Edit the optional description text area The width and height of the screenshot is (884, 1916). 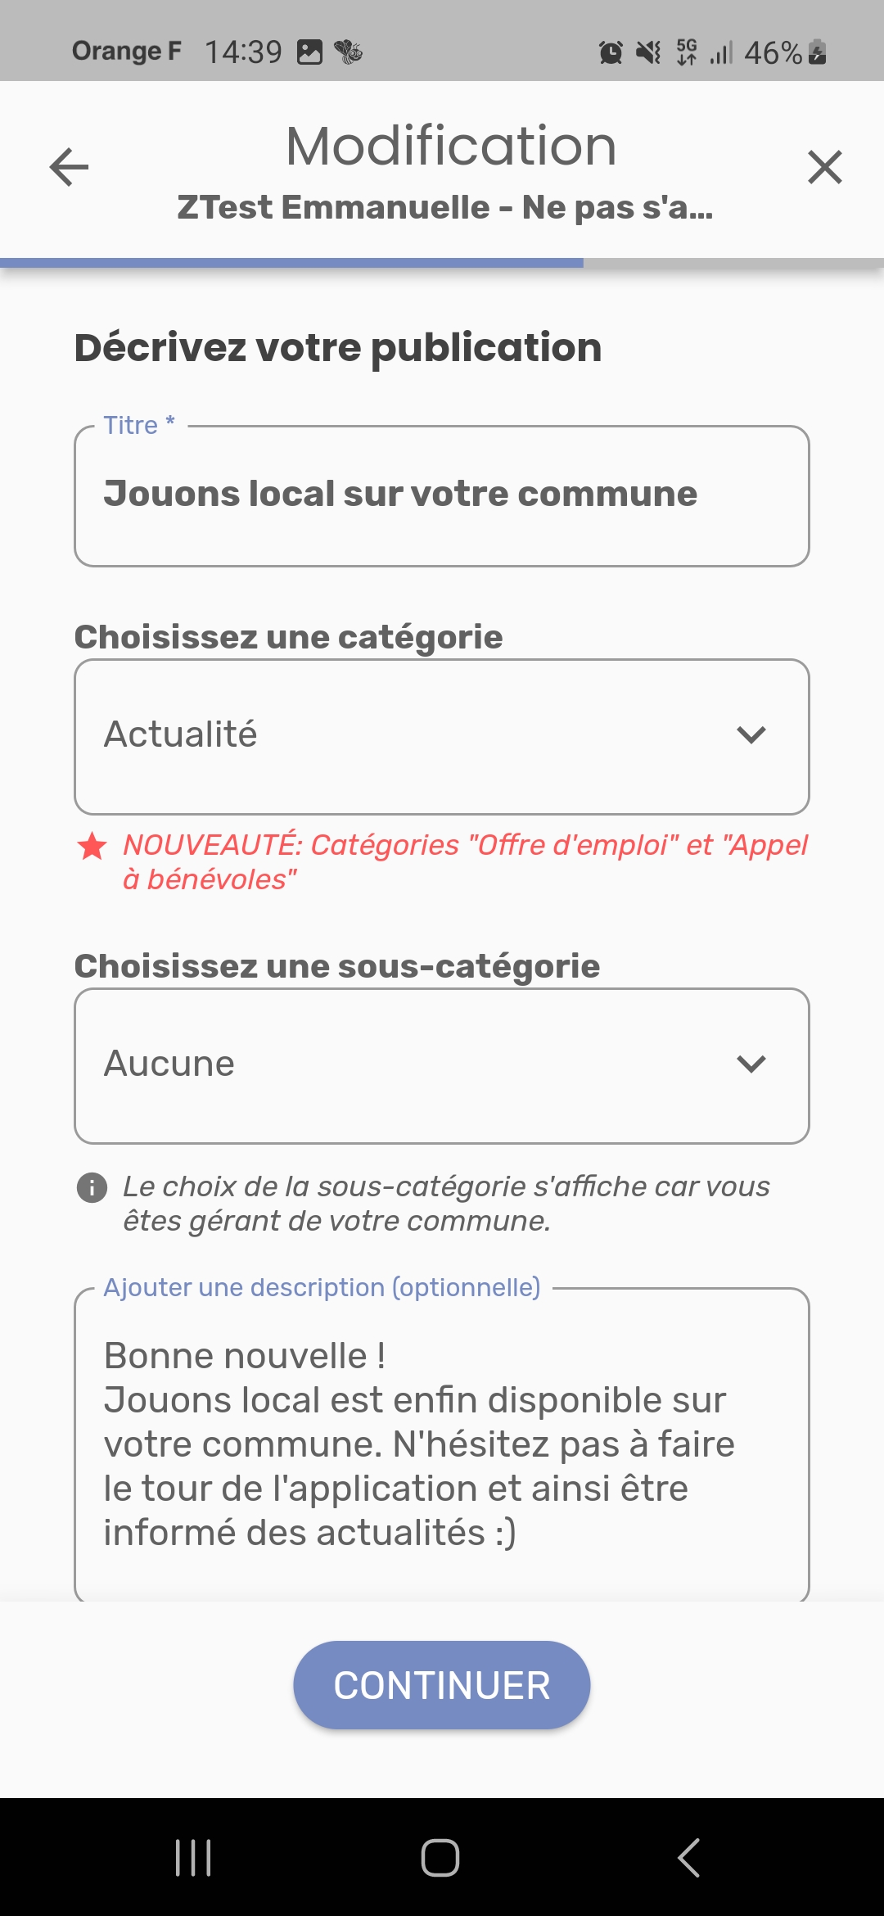point(442,1445)
